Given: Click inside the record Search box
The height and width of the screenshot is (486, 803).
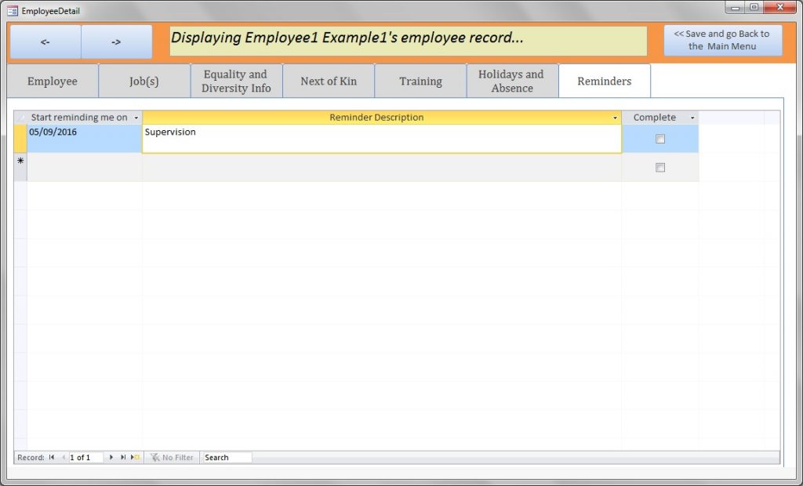Looking at the screenshot, I should click(226, 457).
